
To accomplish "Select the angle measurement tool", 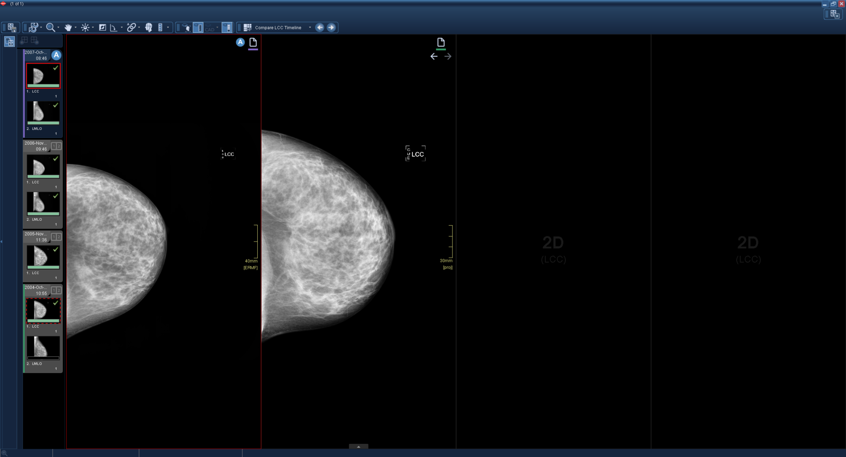I will click(x=113, y=28).
